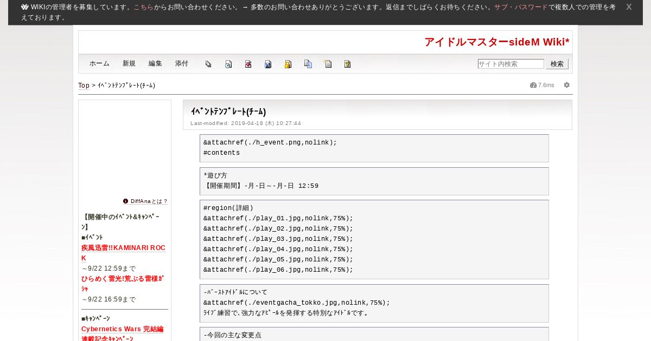The height and width of the screenshot is (341, 651).
Task: Open the settings gear icon near 7.6ms
Action: click(567, 85)
